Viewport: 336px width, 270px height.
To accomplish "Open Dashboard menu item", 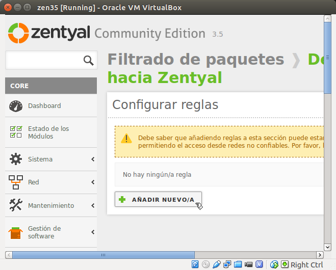I will pos(51,106).
